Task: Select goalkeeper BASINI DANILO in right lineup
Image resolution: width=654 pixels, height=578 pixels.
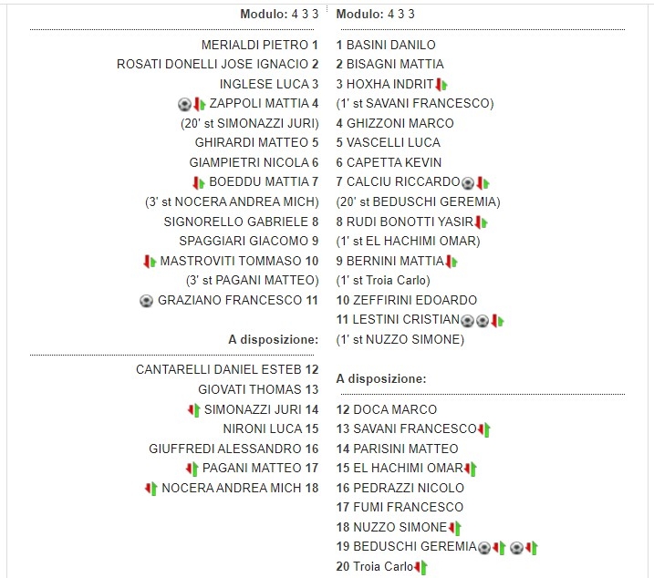Action: tap(378, 45)
